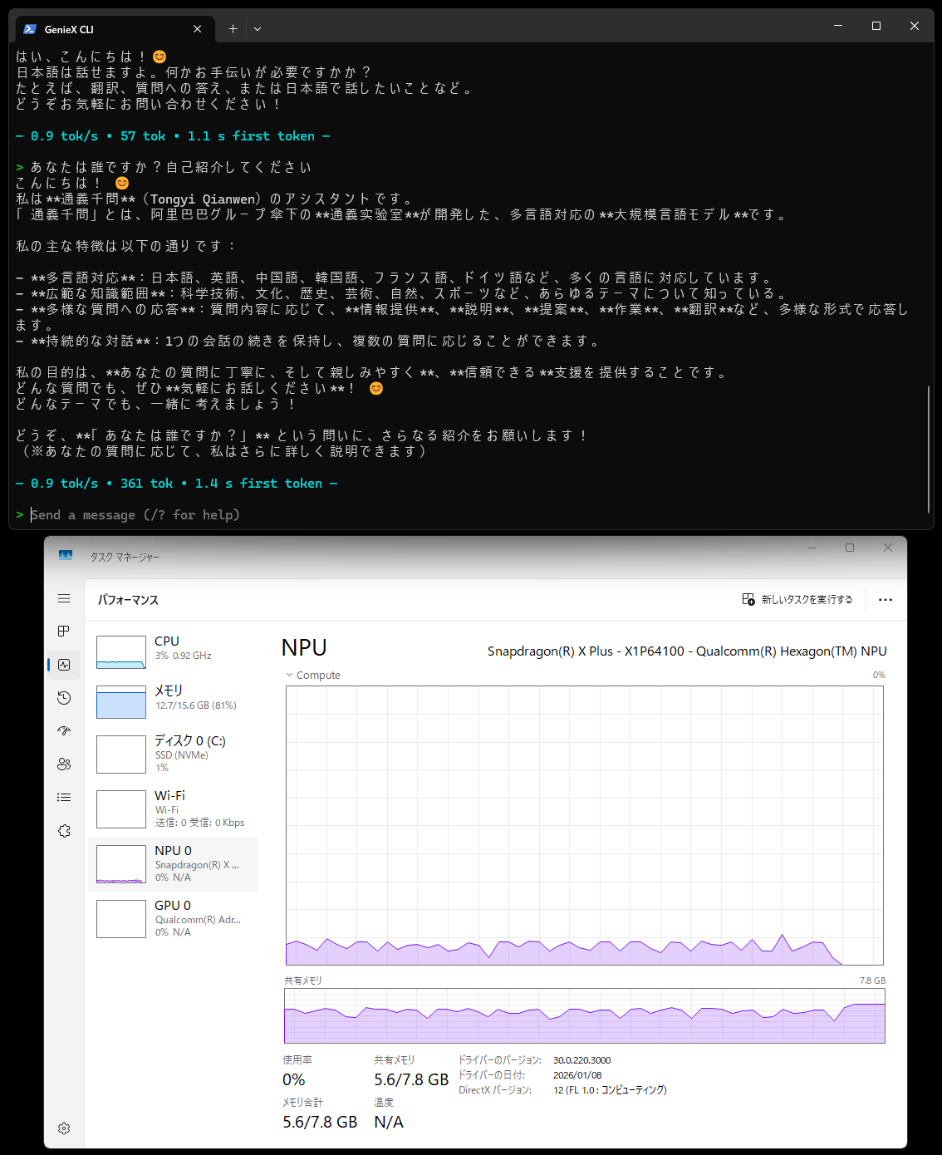Maximize the Task Manager window

tap(849, 548)
